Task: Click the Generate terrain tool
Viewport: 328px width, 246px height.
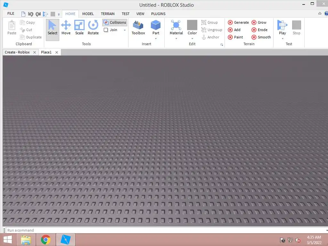Action: [238, 22]
